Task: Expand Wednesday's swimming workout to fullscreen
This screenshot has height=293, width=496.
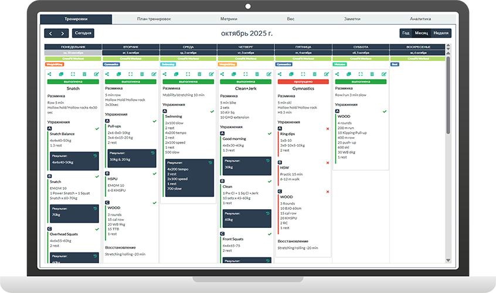Action: pyautogui.click(x=188, y=74)
